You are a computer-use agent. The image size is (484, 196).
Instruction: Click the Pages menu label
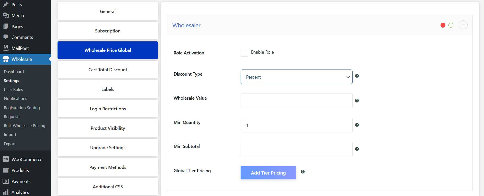17,26
